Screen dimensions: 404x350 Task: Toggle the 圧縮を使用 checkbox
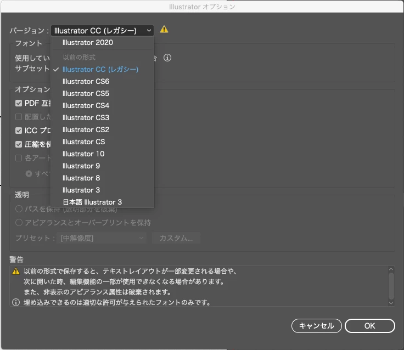[x=19, y=144]
